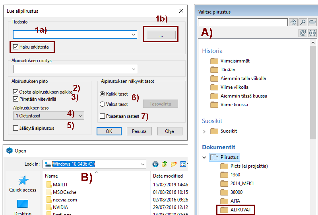Create new folder in Open dialog
The width and height of the screenshot is (318, 215).
[174, 164]
